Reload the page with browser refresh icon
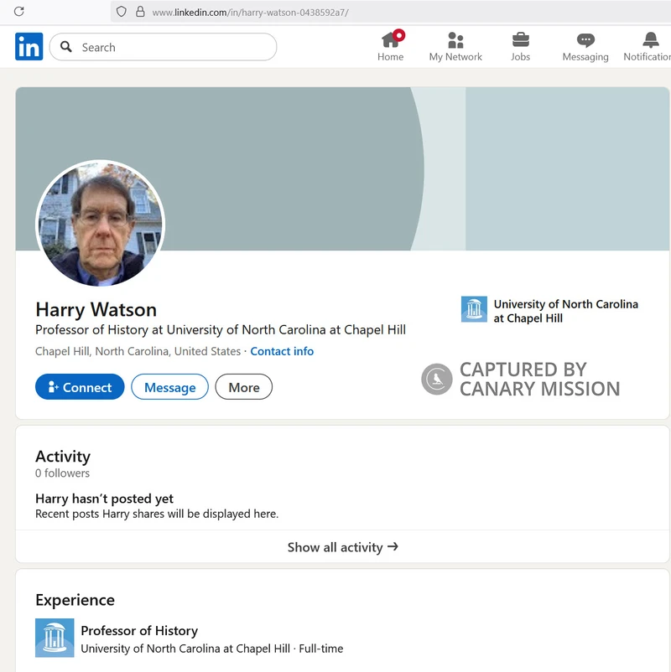The width and height of the screenshot is (671, 672). point(19,12)
